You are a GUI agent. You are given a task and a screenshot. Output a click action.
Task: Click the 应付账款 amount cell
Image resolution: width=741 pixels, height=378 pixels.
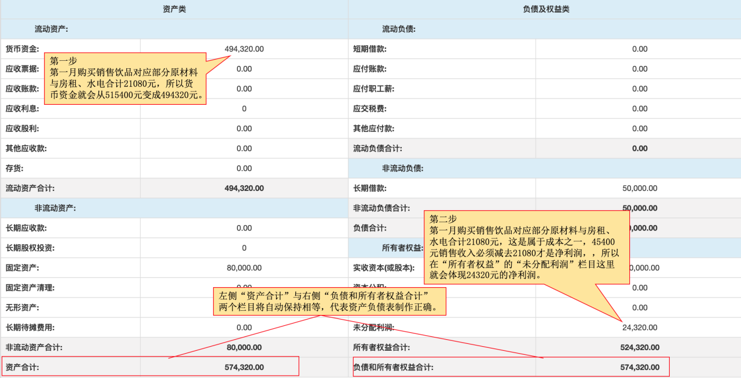point(640,69)
